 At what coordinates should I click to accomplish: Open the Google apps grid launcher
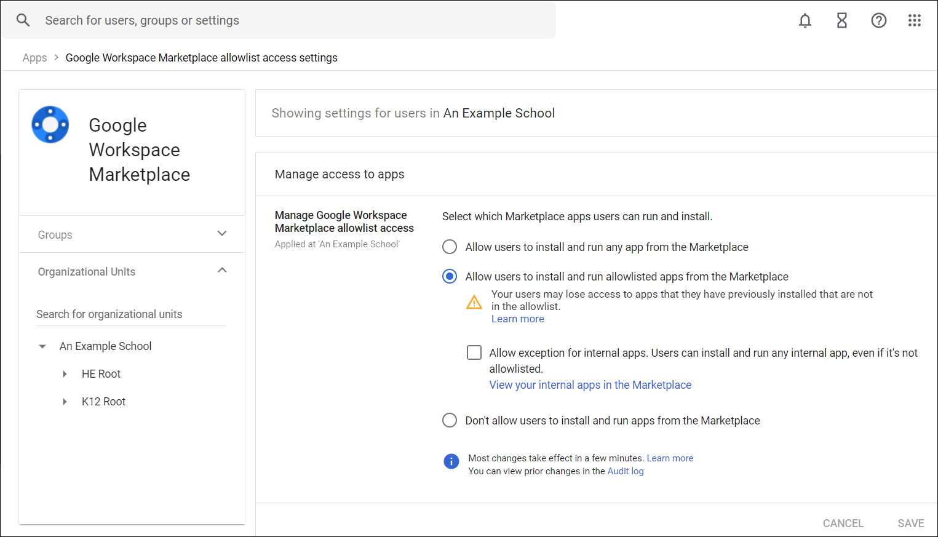(915, 20)
